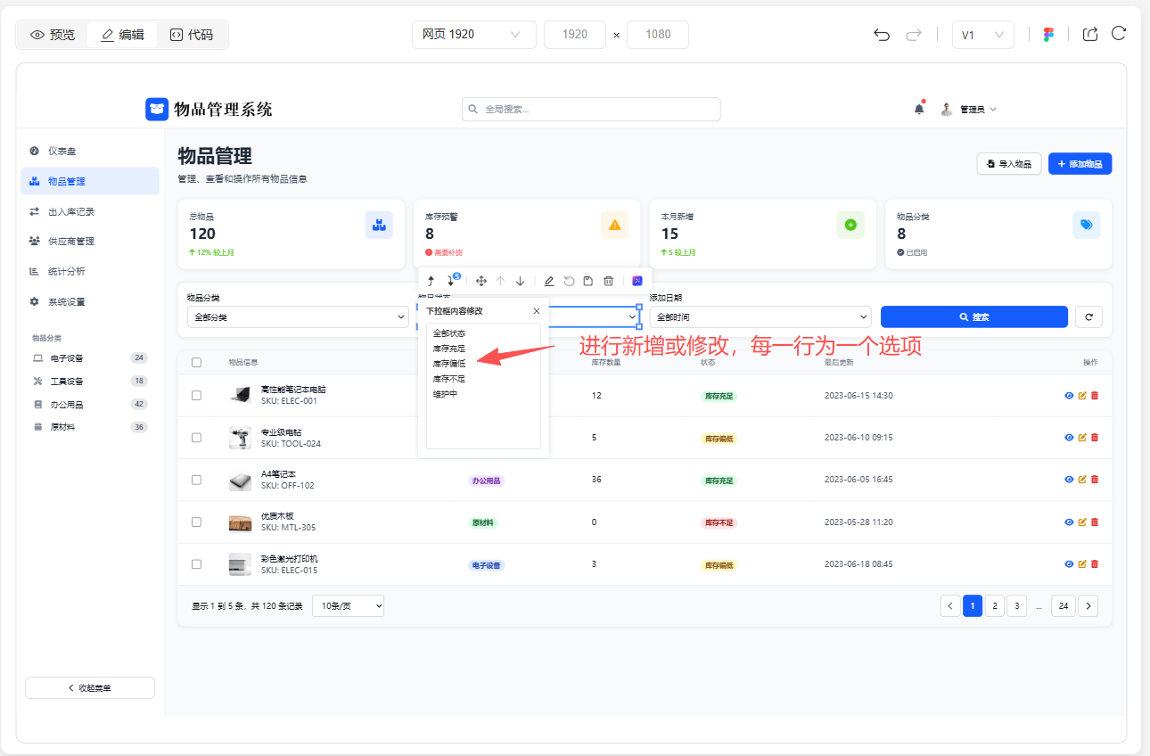1150x756 pixels.
Task: Click the pencil edit icon in element toolbar
Action: [549, 281]
